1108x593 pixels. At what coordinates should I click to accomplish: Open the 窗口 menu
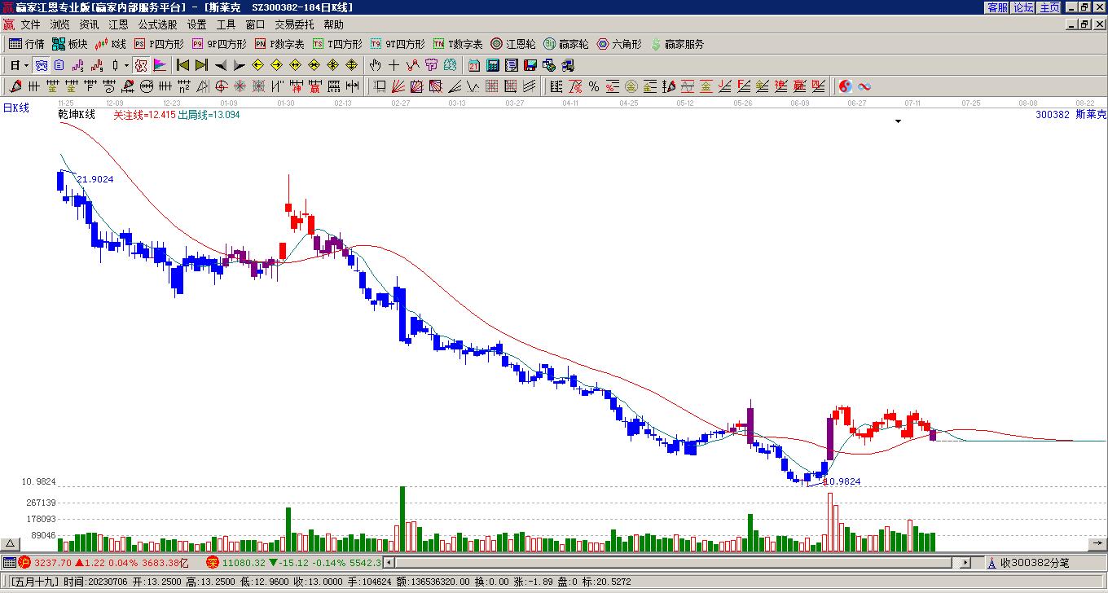(255, 25)
